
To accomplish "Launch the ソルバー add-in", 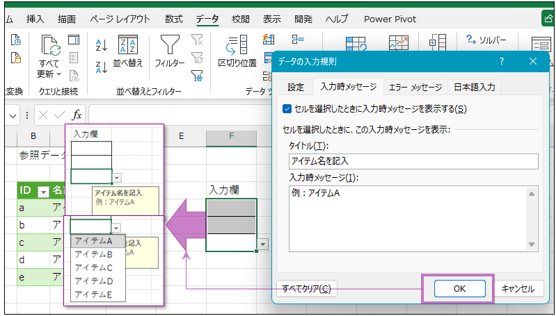I will point(486,40).
